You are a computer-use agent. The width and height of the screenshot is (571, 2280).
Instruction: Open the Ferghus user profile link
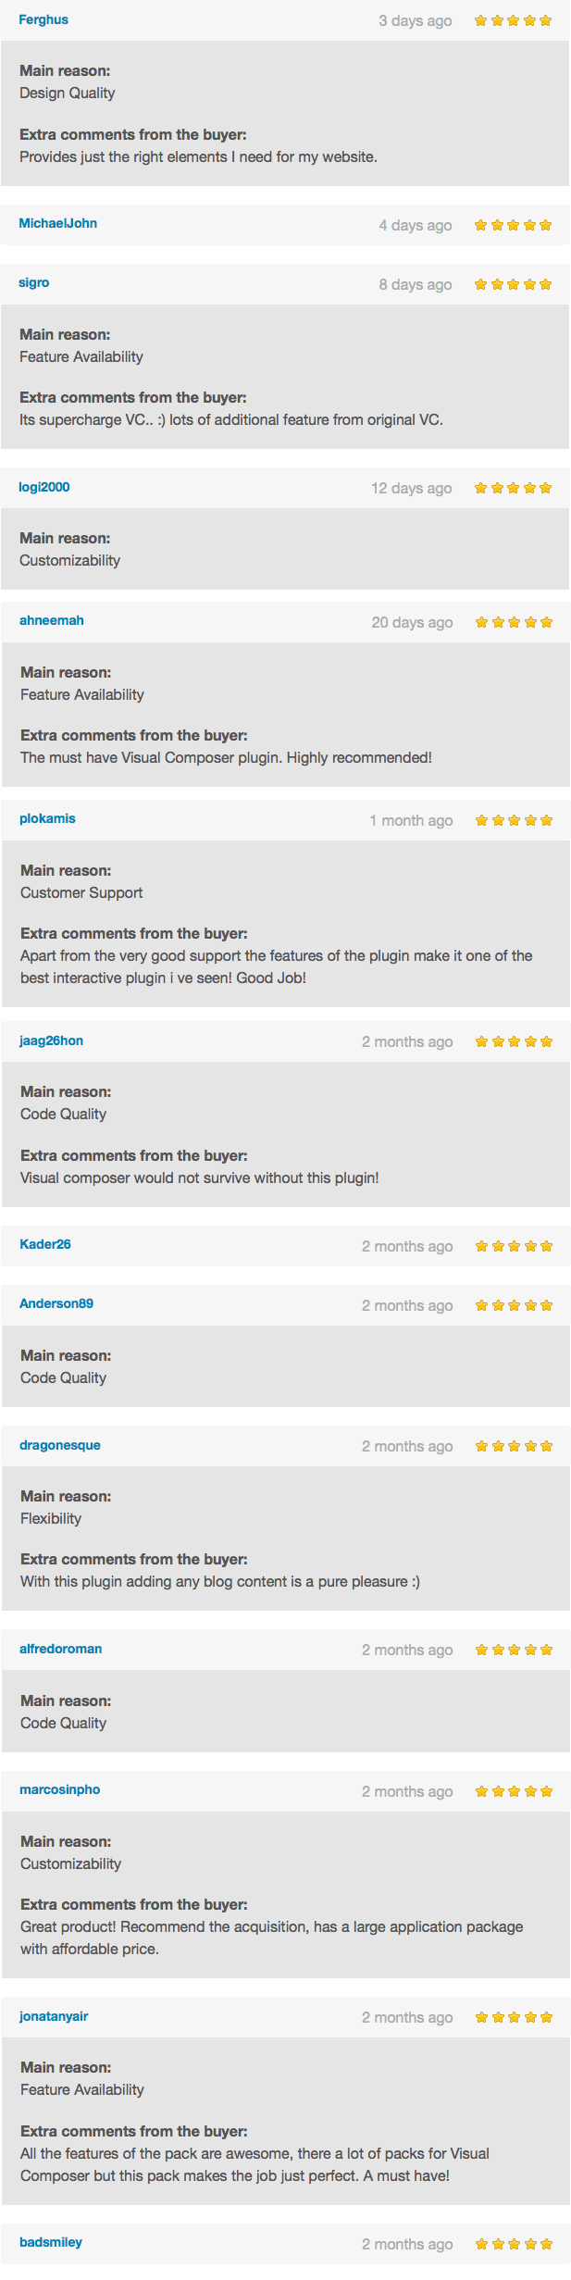click(43, 19)
